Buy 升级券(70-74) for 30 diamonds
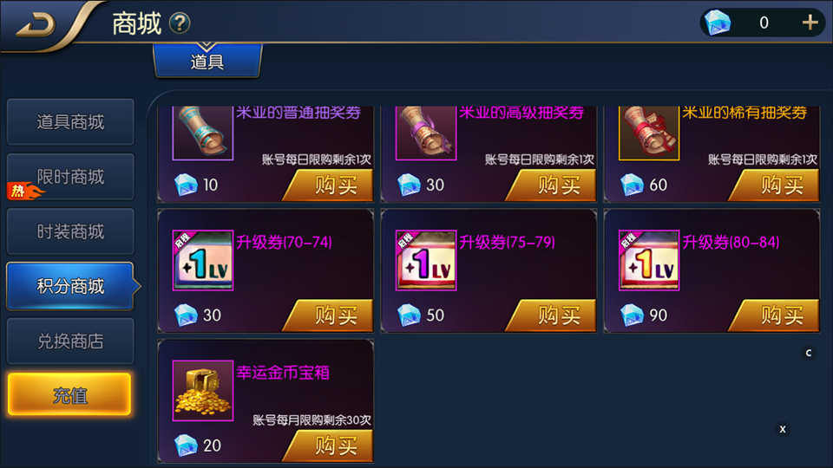The image size is (833, 468). (330, 315)
